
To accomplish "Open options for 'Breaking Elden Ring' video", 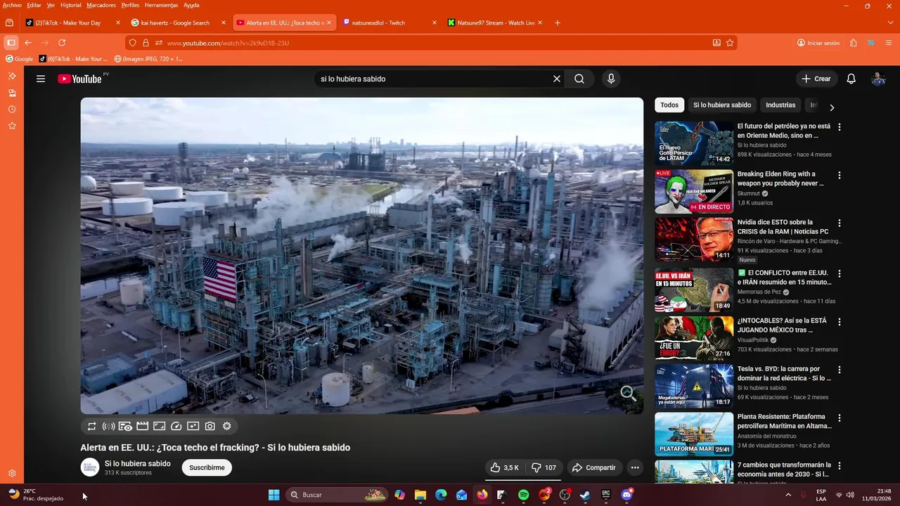I will click(839, 175).
